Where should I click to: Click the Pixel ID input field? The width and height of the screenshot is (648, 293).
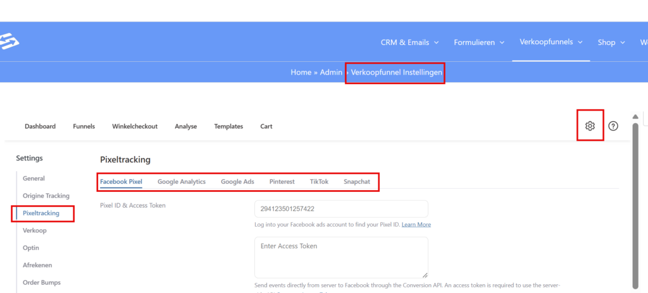pos(341,209)
